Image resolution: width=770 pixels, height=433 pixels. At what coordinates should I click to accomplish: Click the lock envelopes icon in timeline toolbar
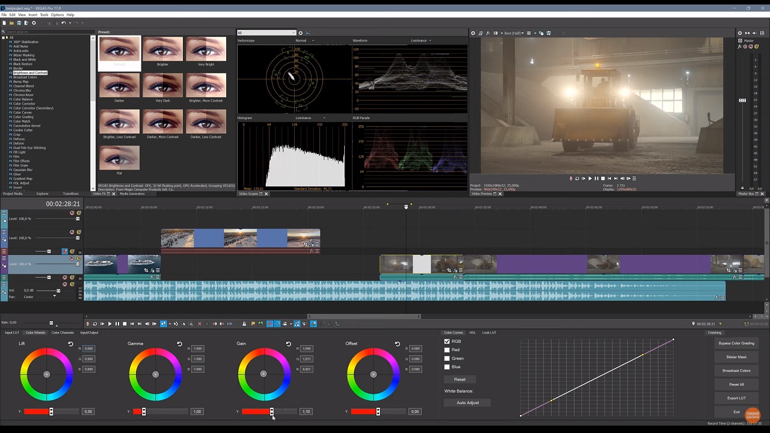[244, 324]
